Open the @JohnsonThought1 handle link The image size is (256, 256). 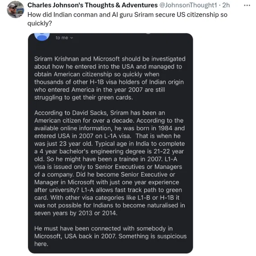coord(188,5)
